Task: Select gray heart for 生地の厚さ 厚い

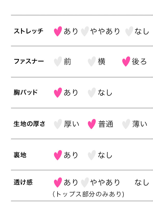Action: [x=58, y=124]
